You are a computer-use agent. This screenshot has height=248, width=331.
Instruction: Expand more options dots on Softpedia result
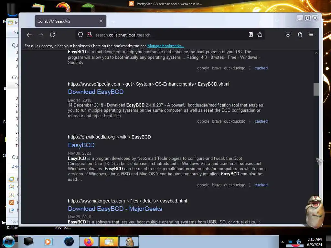250,121
